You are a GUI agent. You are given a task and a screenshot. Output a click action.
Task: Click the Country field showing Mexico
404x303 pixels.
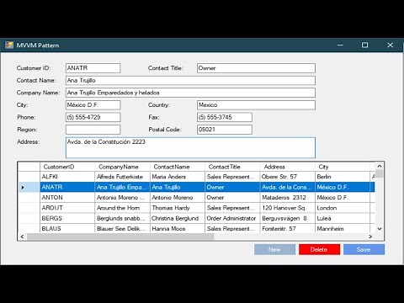pos(256,105)
